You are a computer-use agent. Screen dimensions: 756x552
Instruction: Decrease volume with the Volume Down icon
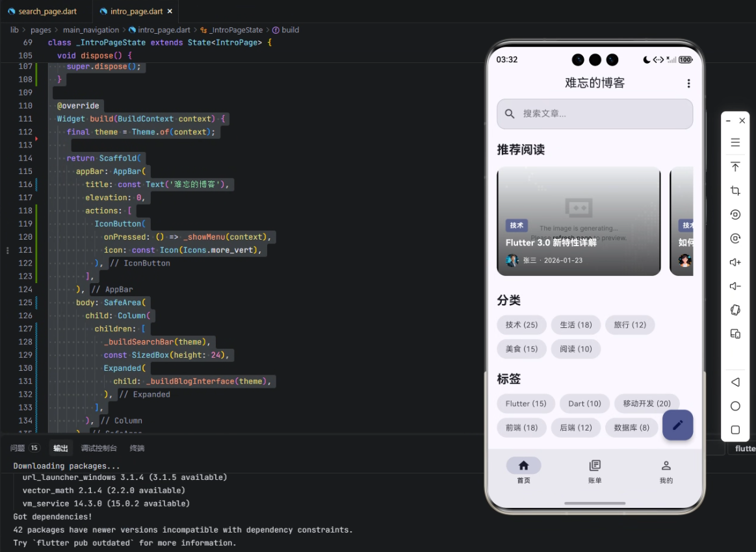point(735,286)
